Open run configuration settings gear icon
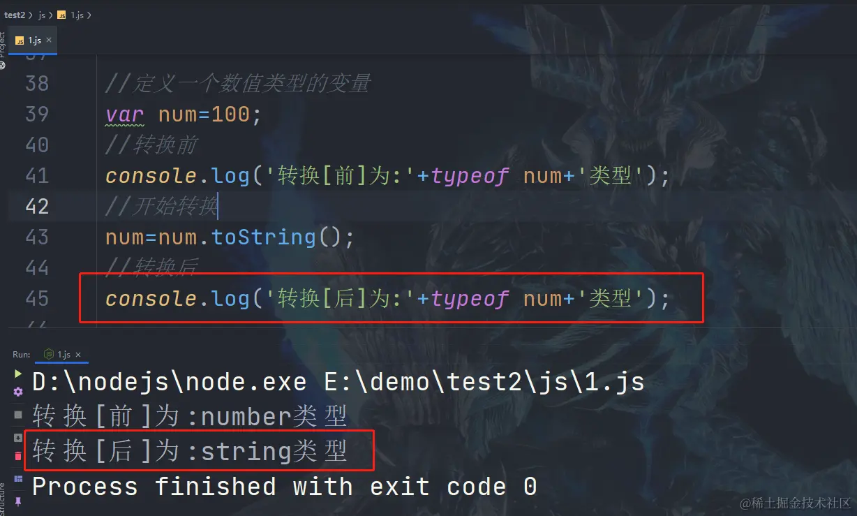The width and height of the screenshot is (857, 516). coord(18,392)
